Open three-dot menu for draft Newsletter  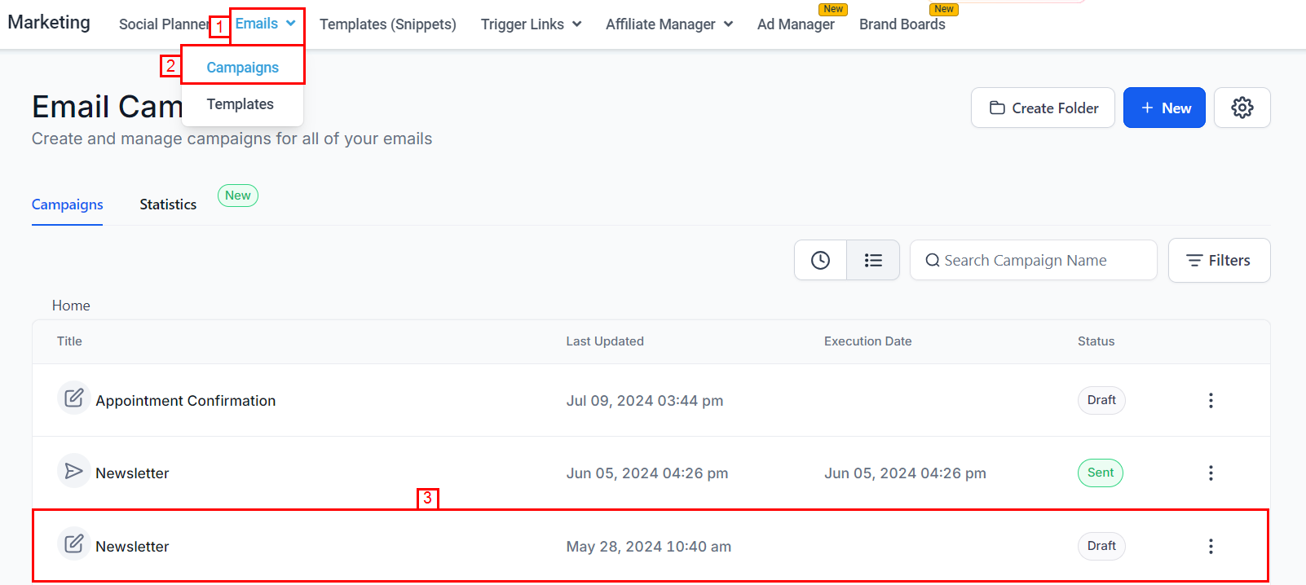pos(1211,546)
